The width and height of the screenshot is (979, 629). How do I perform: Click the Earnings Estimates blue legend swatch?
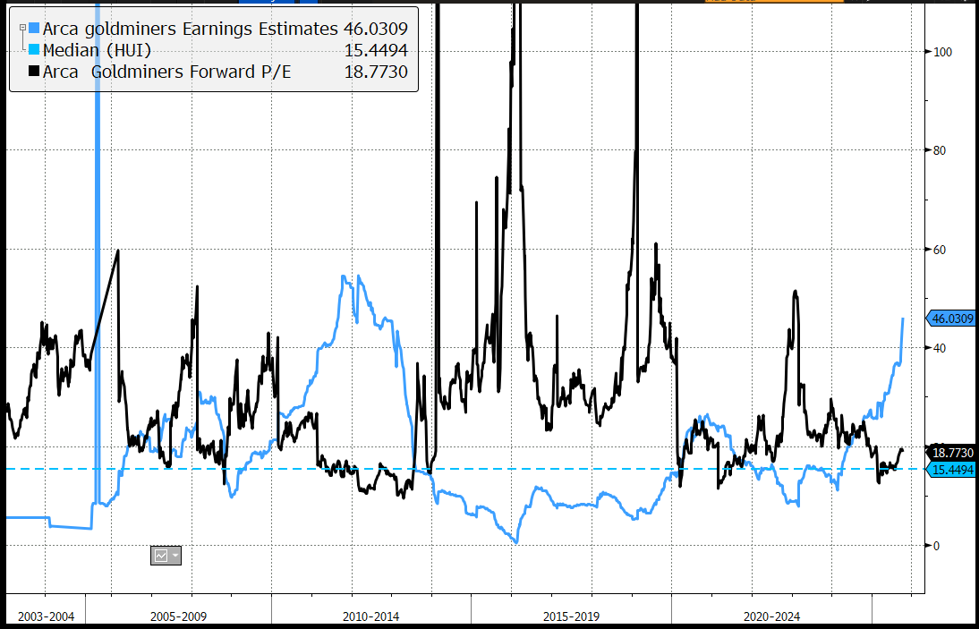point(35,30)
